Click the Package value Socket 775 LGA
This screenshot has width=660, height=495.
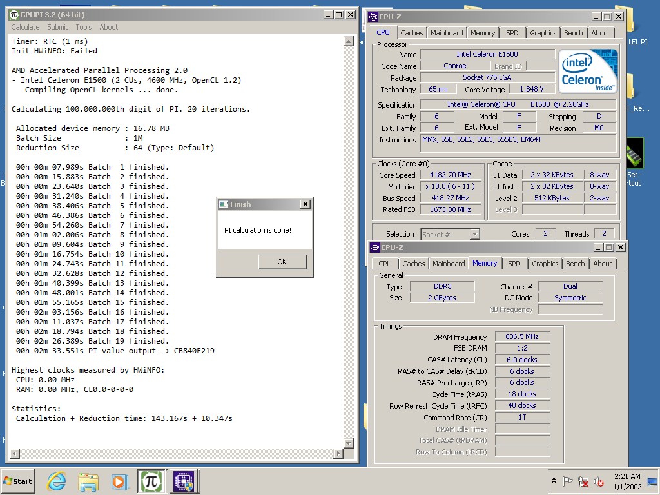pos(487,77)
